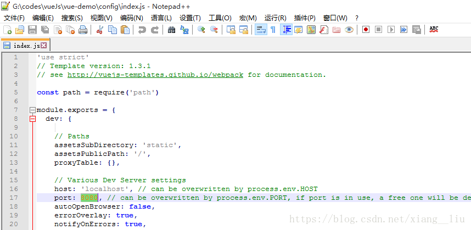
Task: Run the macro multiple times icon
Action: [x=403, y=30]
